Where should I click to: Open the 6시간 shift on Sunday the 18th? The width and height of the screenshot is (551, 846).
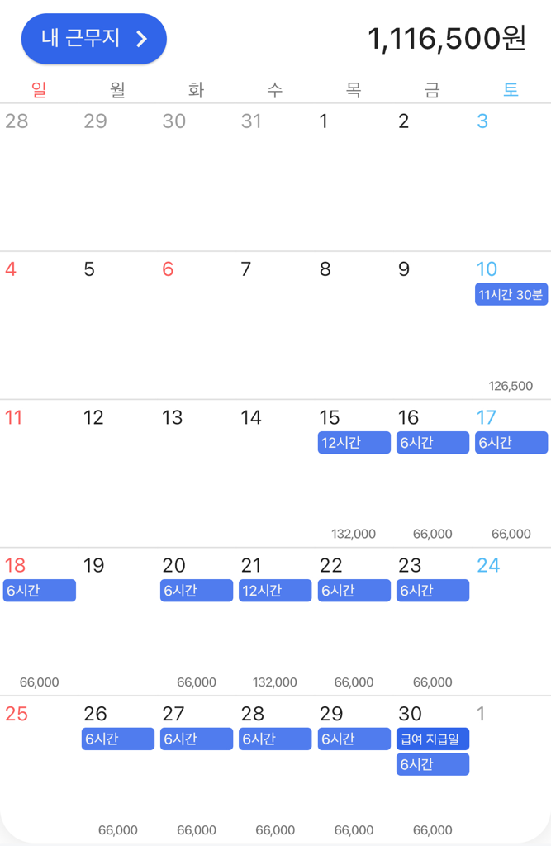coord(39,591)
